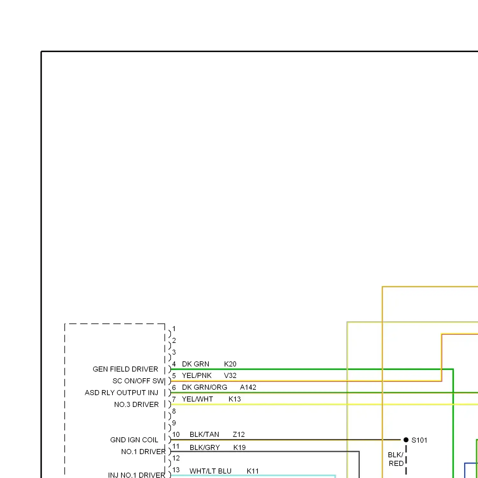Click the WHT/LT BLU wire label

pos(210,471)
